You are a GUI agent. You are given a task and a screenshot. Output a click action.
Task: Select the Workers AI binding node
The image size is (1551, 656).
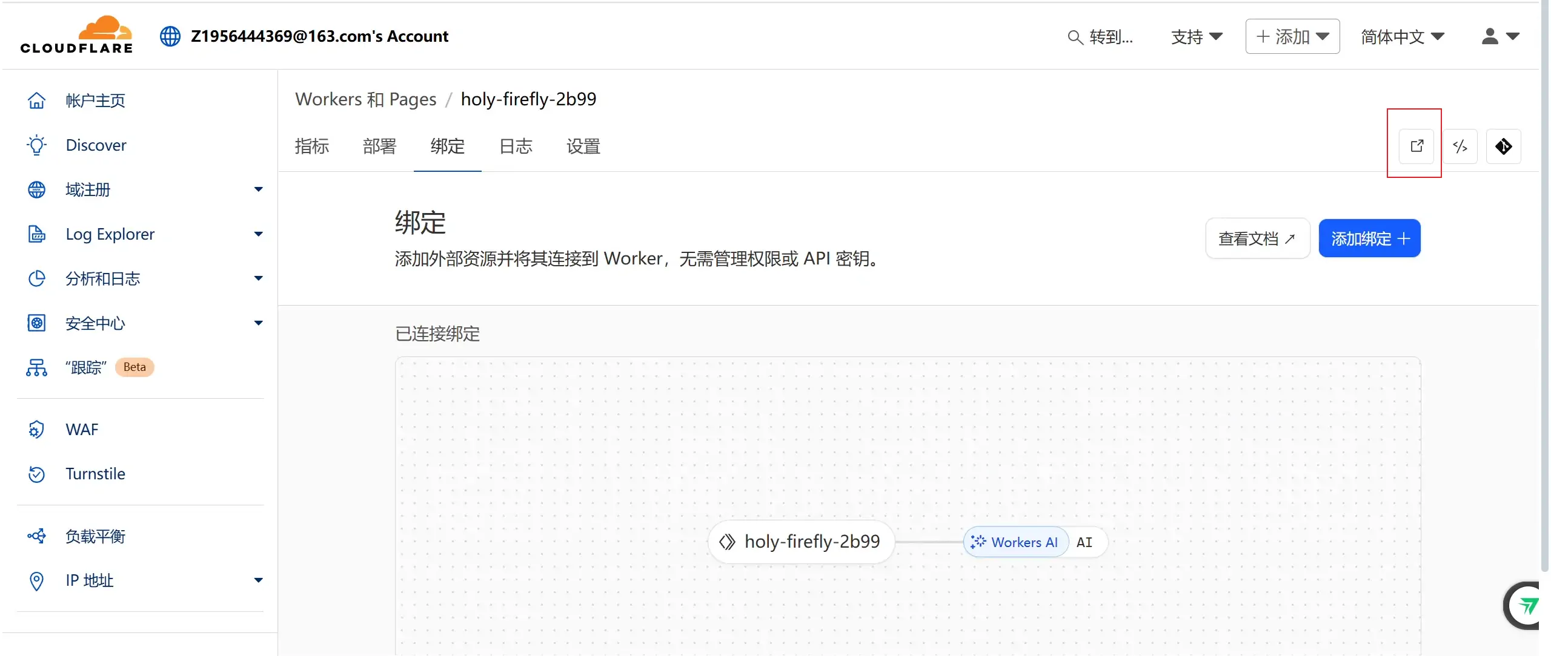[x=1015, y=542]
